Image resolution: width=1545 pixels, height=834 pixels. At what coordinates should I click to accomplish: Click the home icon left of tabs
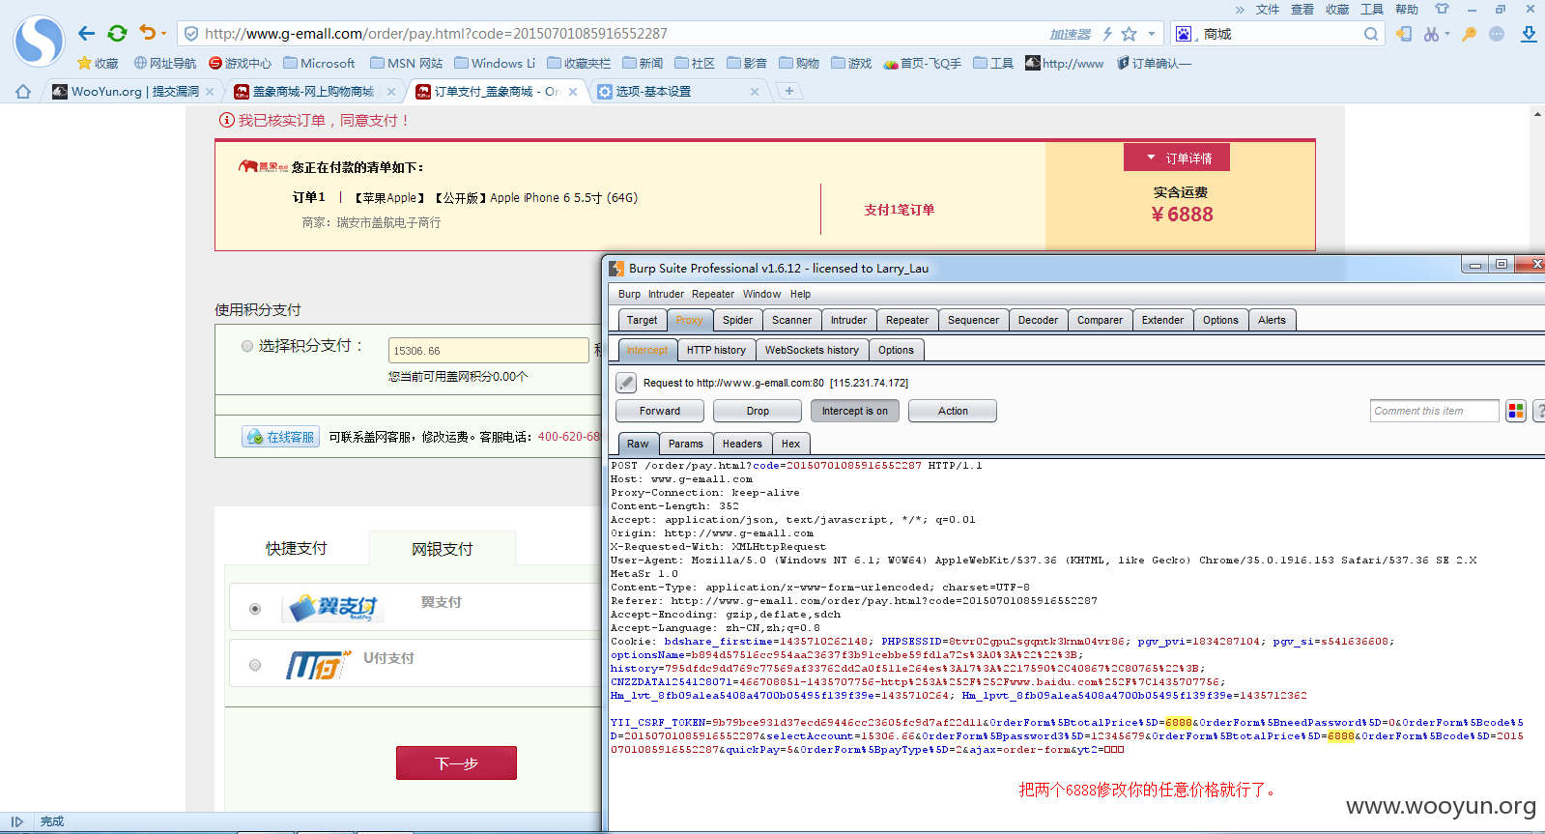click(23, 92)
